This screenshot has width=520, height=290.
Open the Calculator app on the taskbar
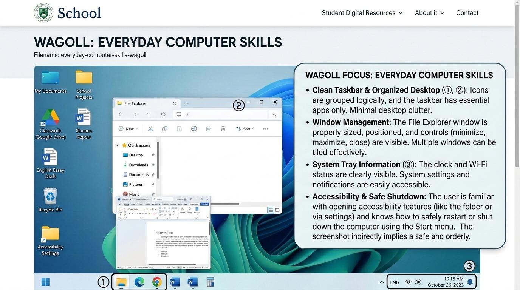(x=210, y=282)
